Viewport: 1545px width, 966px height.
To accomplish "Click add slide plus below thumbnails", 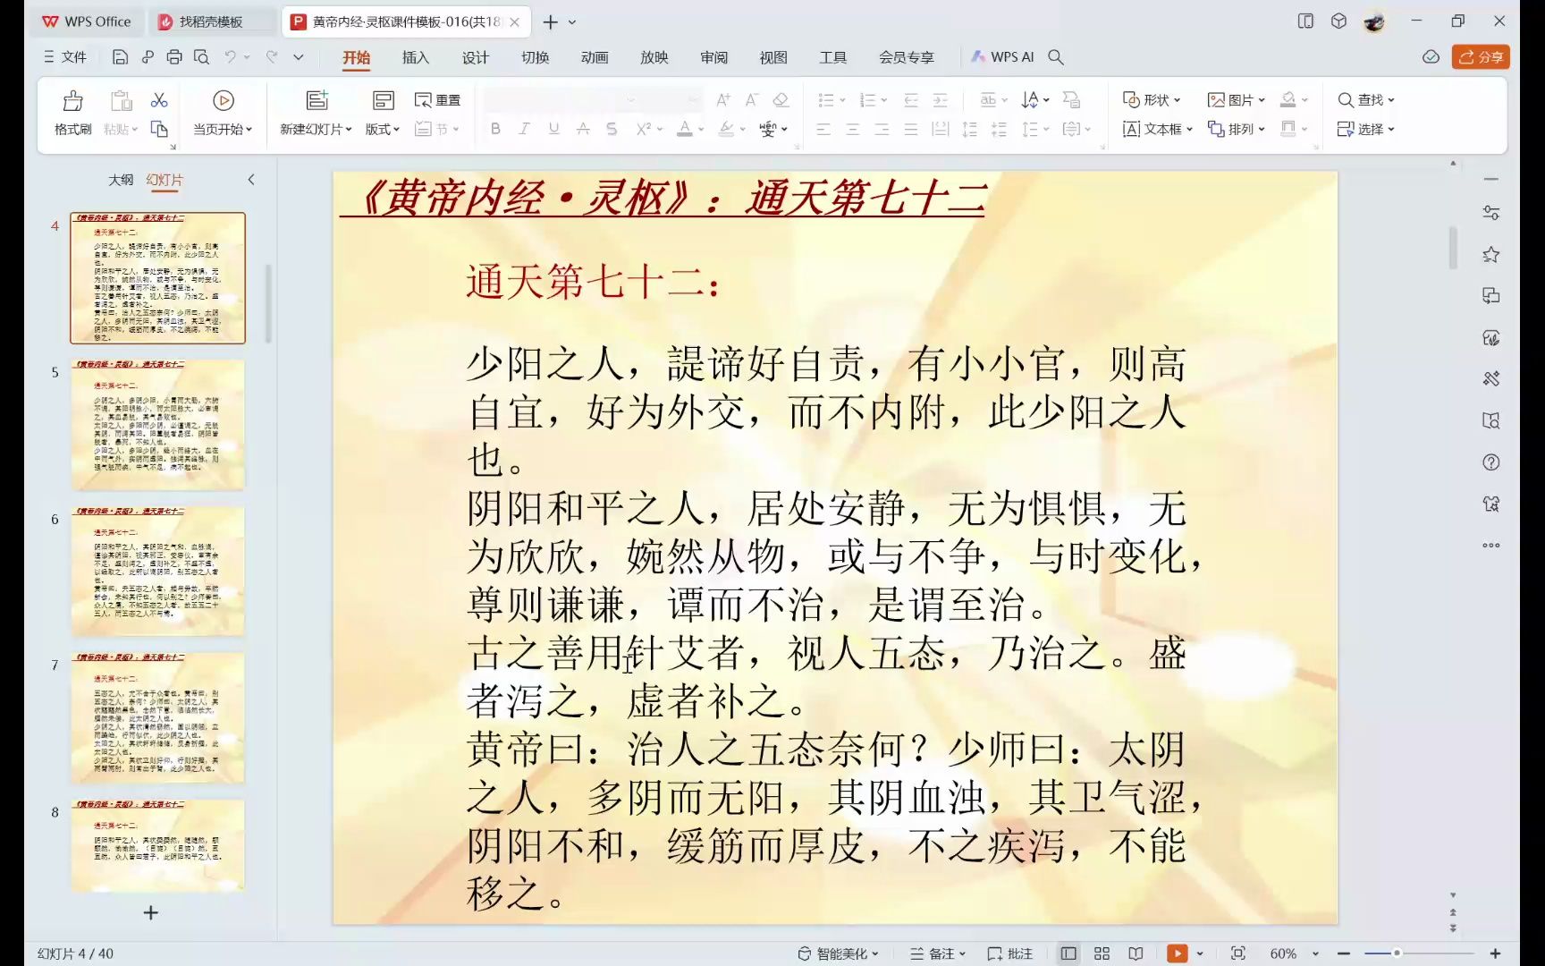I will click(151, 912).
